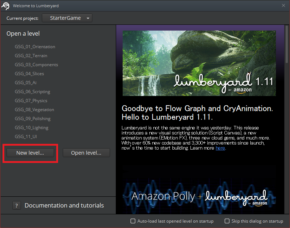Check Skip this dialog on startup

[x=227, y=221]
